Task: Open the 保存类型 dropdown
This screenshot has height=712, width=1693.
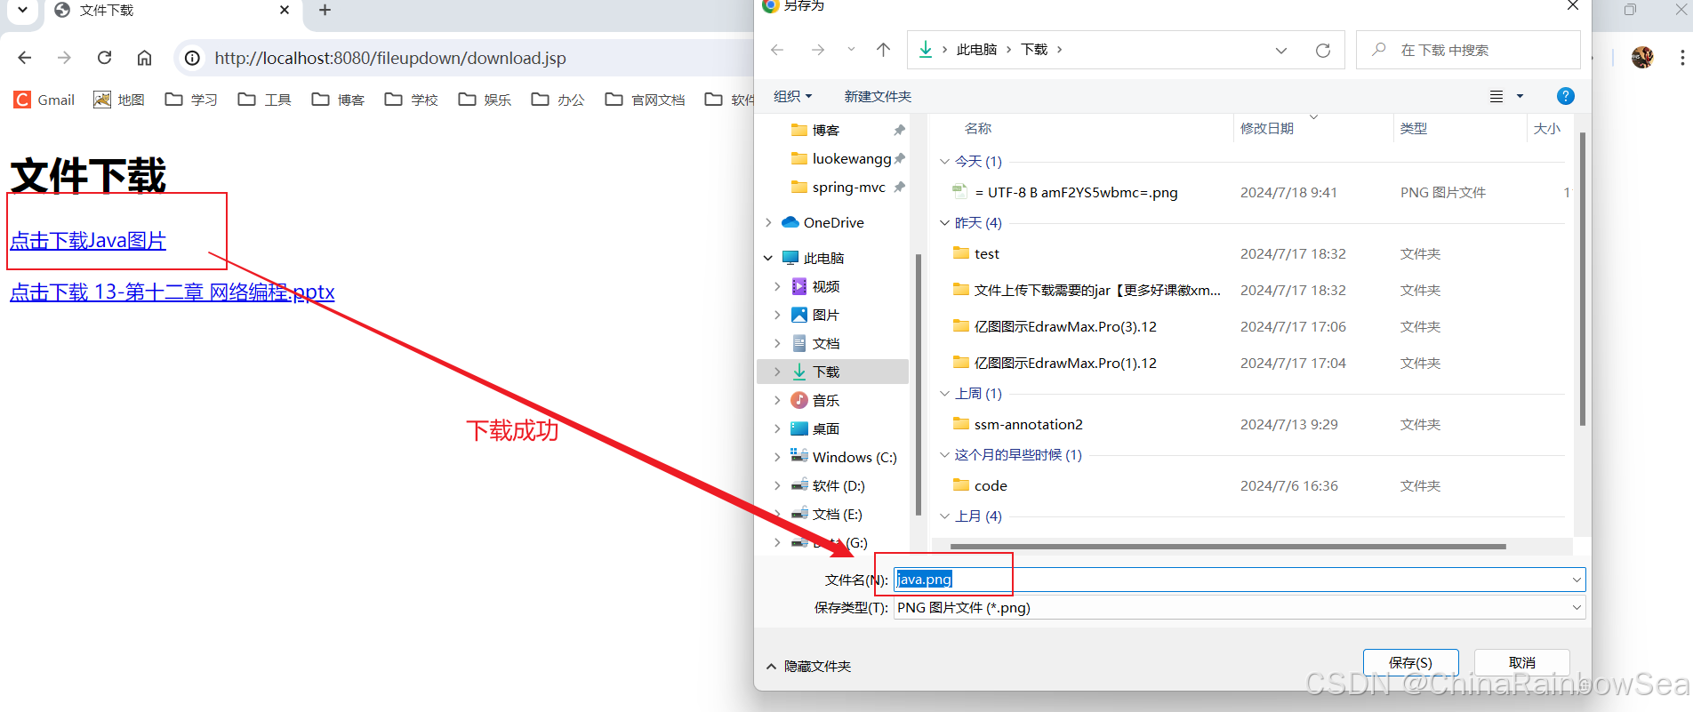Action: [1240, 608]
